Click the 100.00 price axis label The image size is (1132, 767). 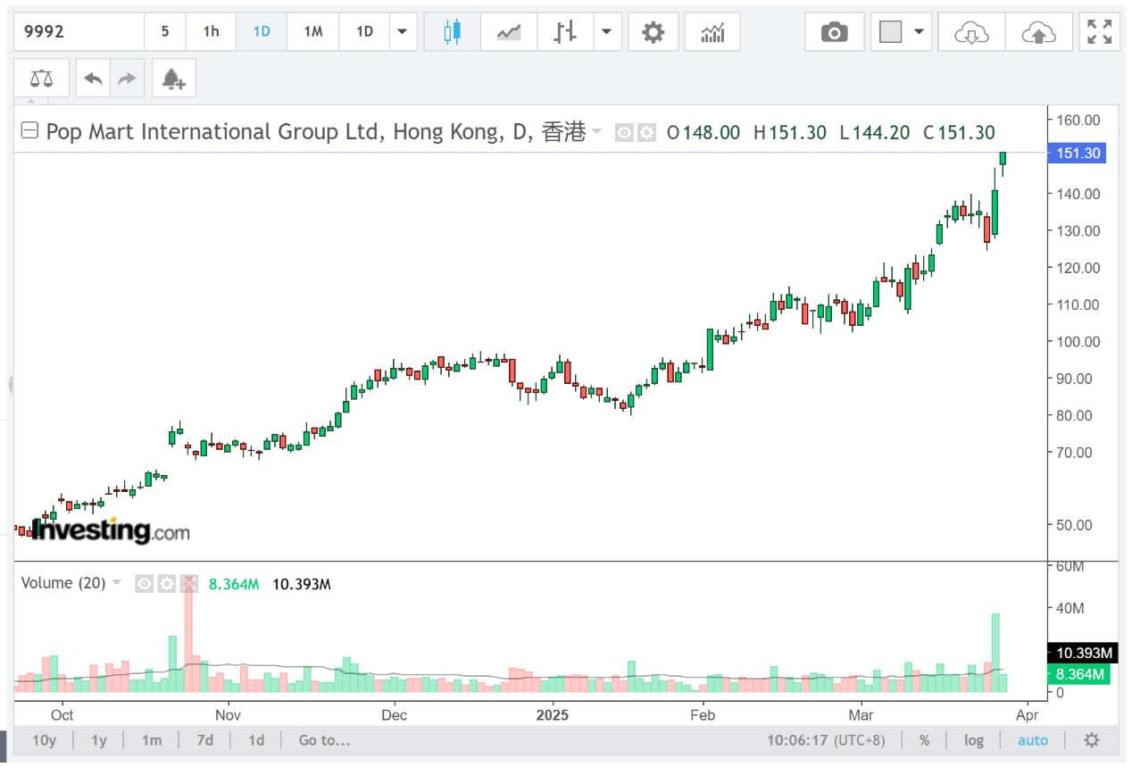click(1078, 341)
